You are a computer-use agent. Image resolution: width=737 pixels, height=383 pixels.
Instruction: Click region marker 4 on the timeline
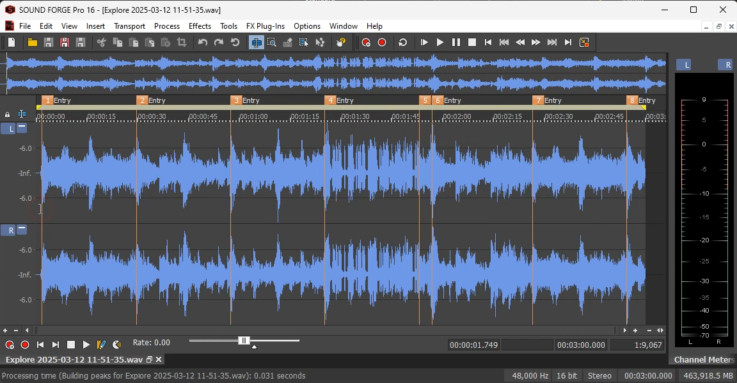pos(330,100)
